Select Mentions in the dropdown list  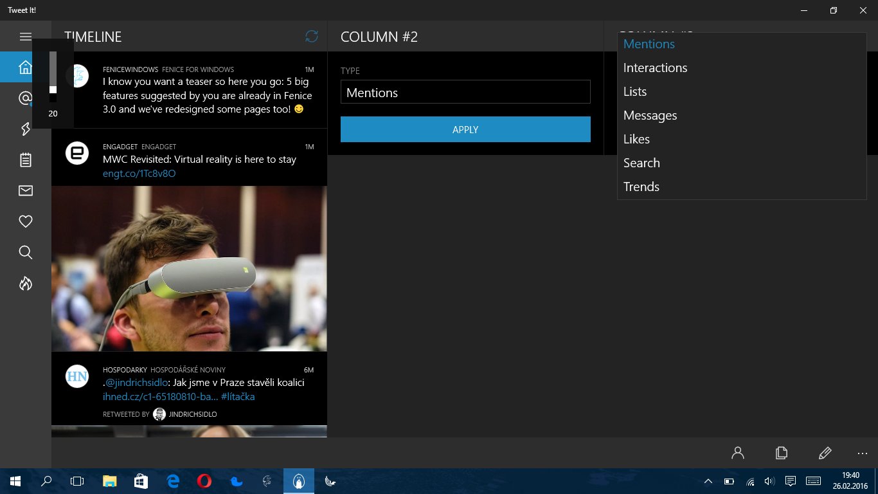click(742, 44)
